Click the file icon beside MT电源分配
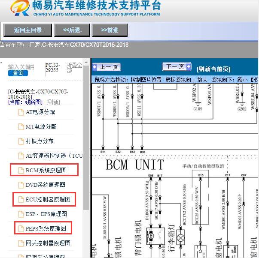Screen dimensions: 259x258 [x=21, y=127]
